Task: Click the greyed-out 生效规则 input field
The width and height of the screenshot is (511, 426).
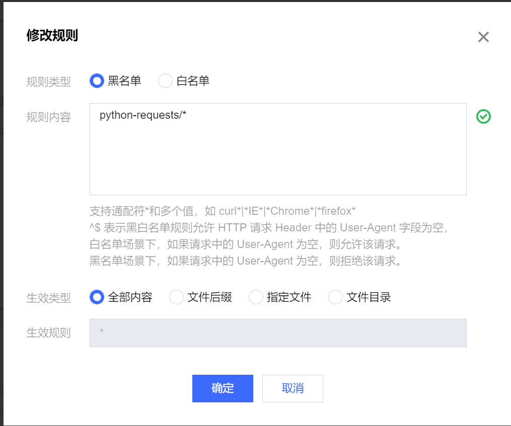Action: tap(278, 333)
